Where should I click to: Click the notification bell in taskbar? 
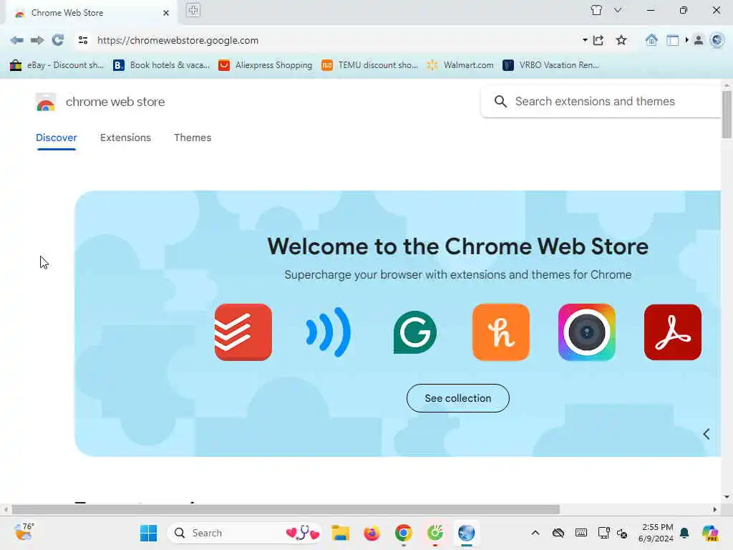(684, 533)
